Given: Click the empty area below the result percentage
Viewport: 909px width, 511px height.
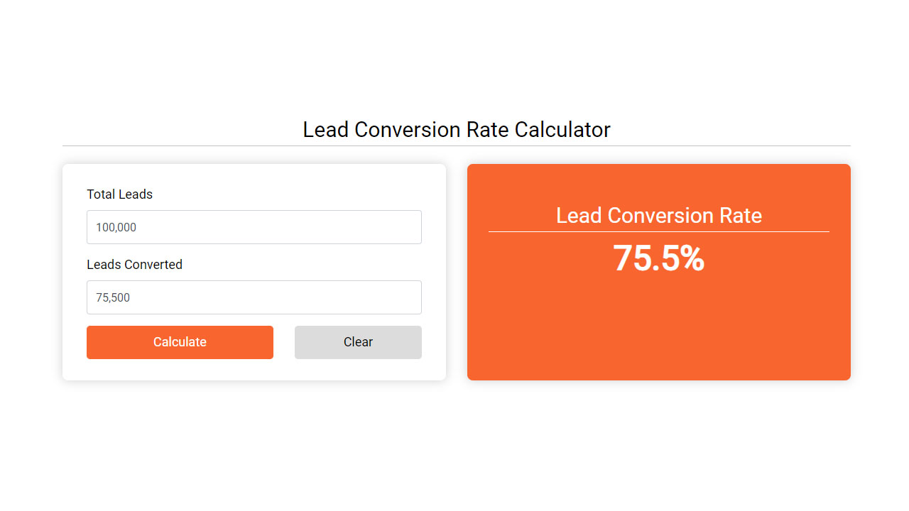Looking at the screenshot, I should tap(658, 334).
